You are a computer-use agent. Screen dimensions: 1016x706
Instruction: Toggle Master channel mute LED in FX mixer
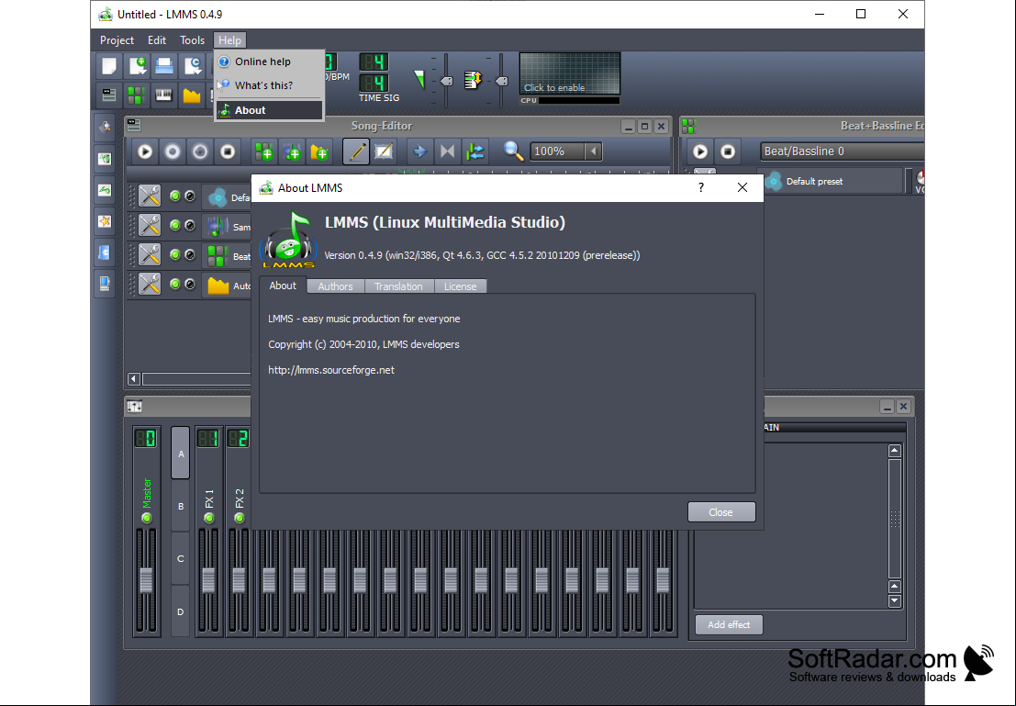(147, 518)
